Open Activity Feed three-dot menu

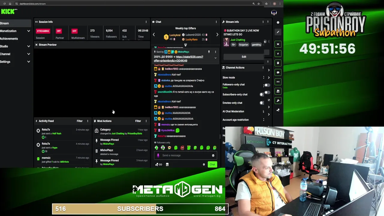88,121
